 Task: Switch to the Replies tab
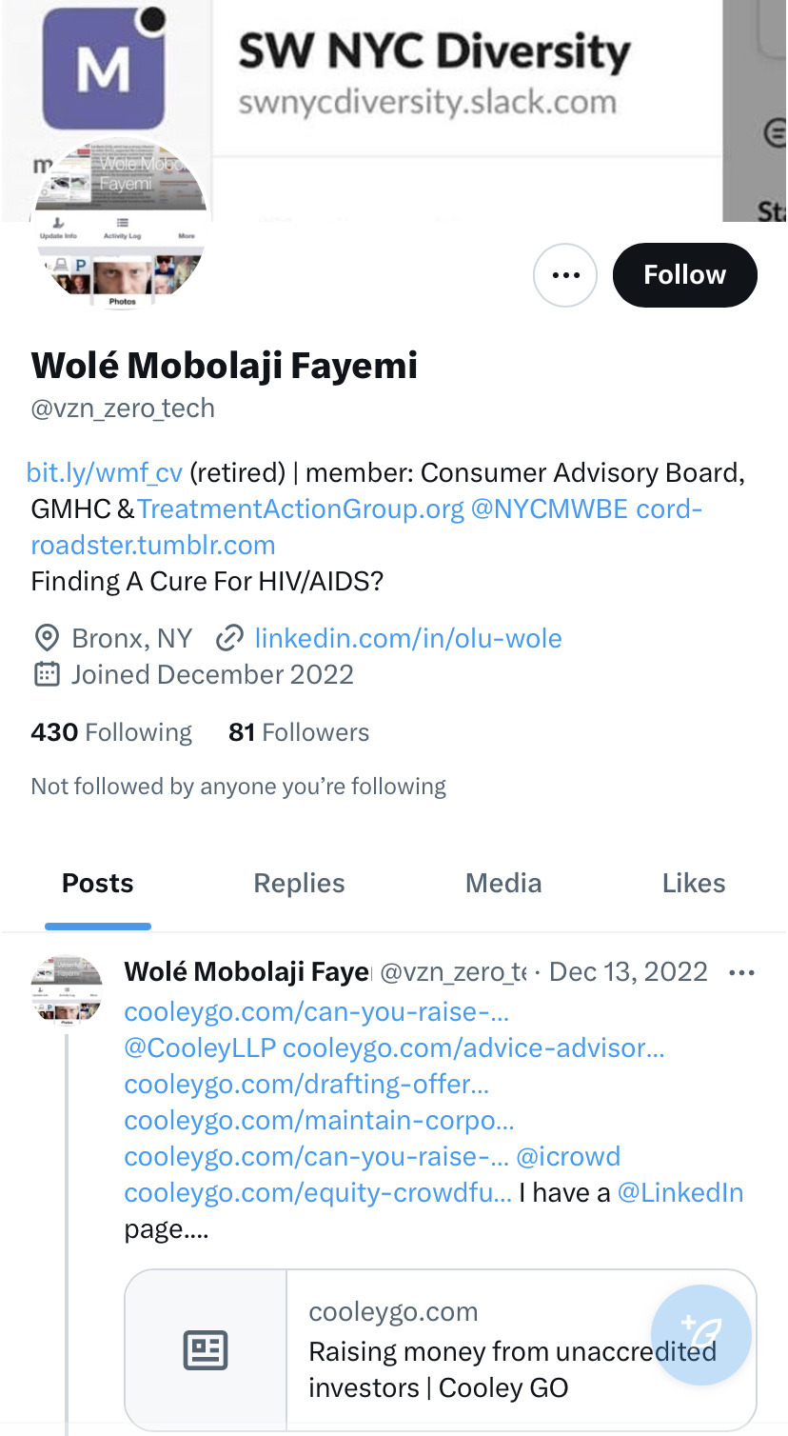pyautogui.click(x=299, y=884)
